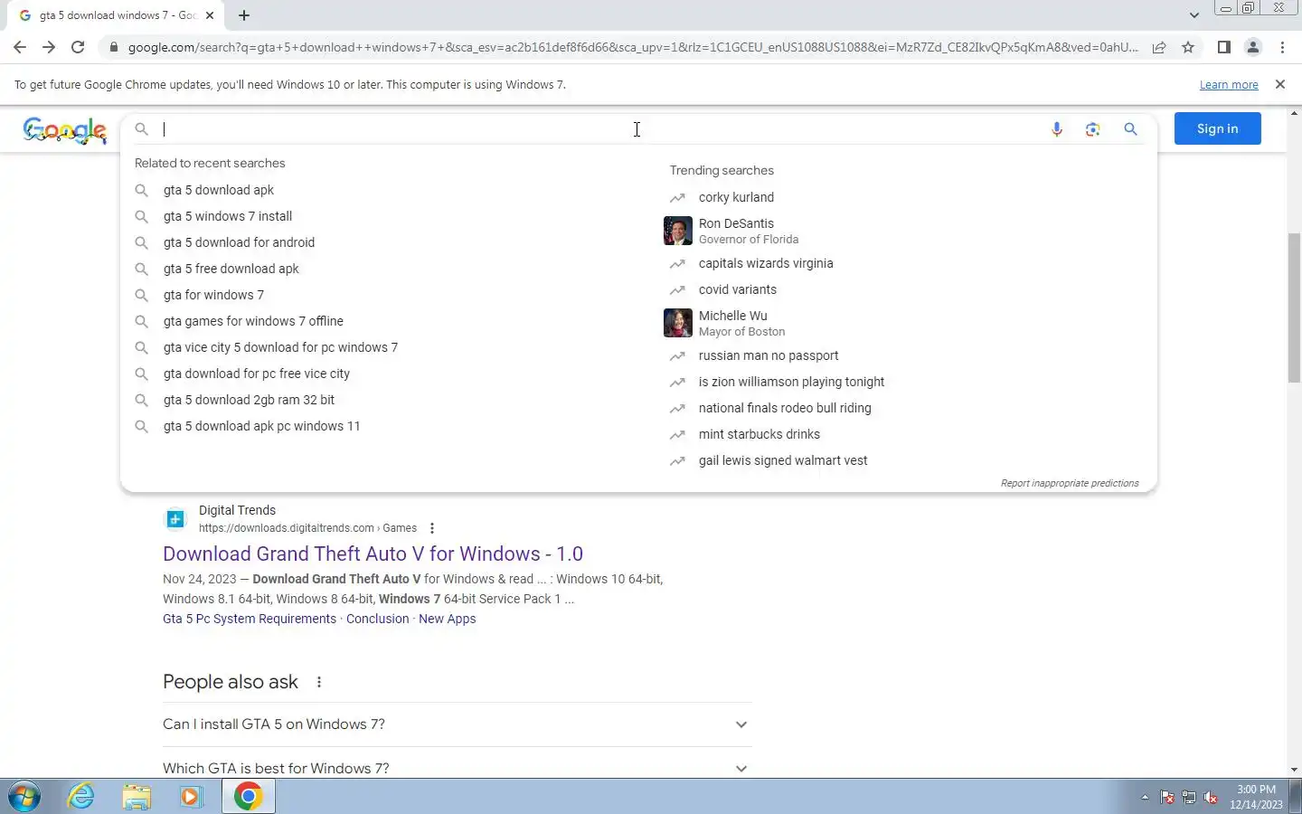Open the New Apps sitelink
The width and height of the screenshot is (1302, 814).
[x=448, y=619]
